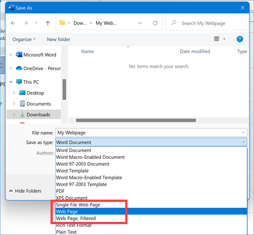Refresh the current folder view
254x235 pixels.
(x=155, y=23)
